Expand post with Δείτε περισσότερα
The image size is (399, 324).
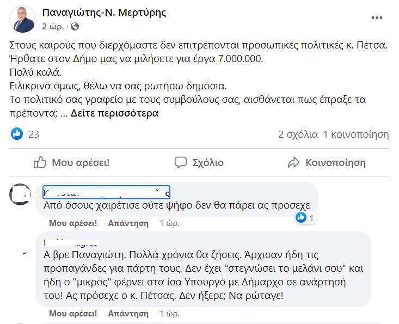click(x=114, y=113)
